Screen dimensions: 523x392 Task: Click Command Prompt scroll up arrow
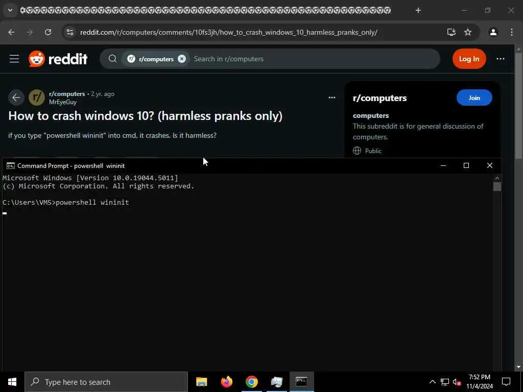click(x=497, y=178)
